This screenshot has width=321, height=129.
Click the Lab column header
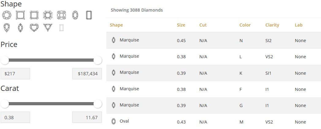299,25
